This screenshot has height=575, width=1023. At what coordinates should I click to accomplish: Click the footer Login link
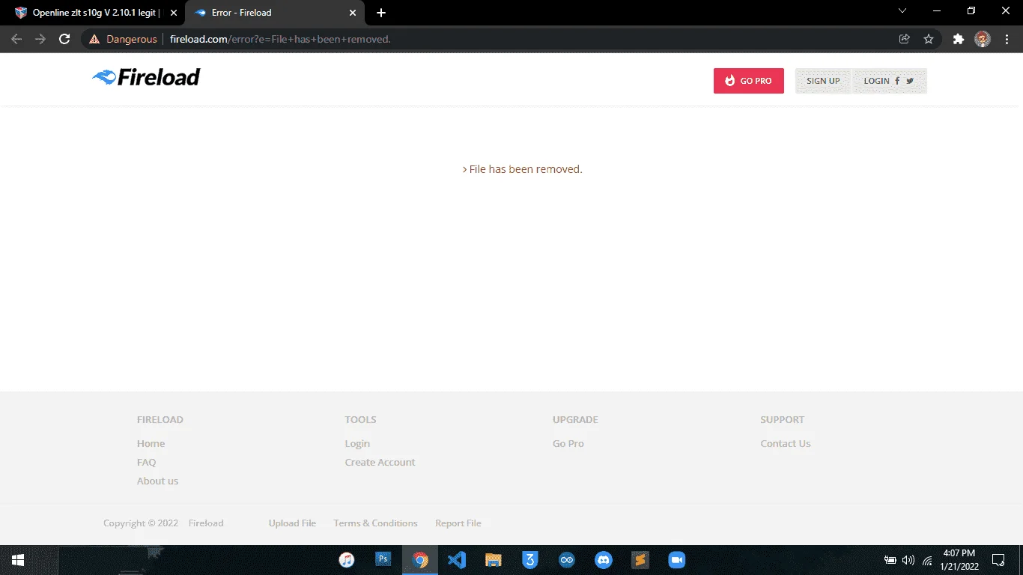pos(357,443)
